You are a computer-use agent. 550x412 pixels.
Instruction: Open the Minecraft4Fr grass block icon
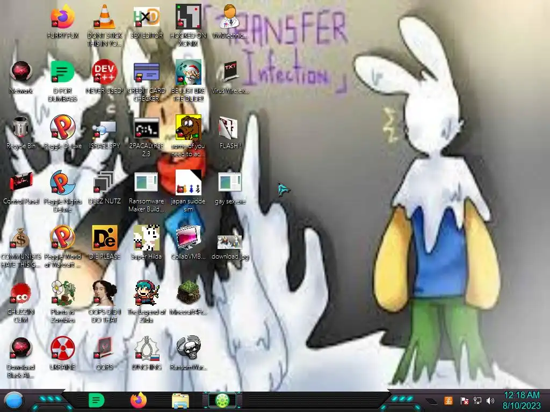pyautogui.click(x=188, y=292)
